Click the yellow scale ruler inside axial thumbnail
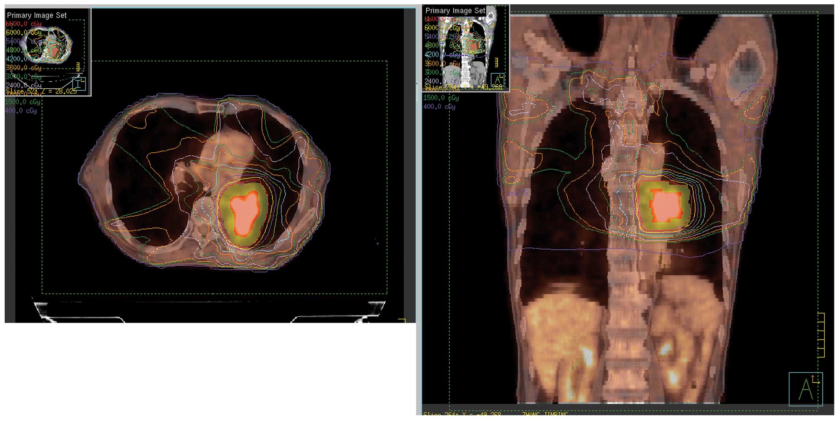Viewport: 840px width, 421px height. 78,67
